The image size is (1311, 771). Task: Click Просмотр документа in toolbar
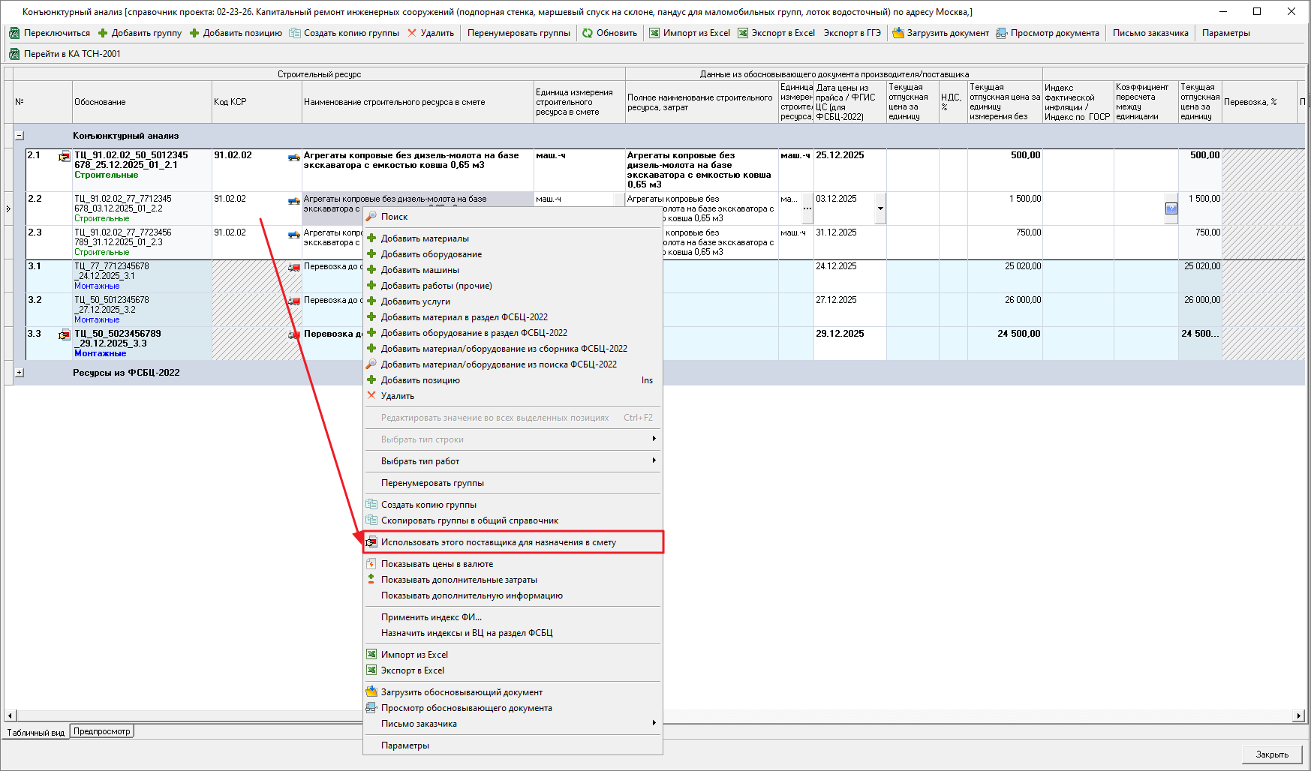pos(1047,33)
